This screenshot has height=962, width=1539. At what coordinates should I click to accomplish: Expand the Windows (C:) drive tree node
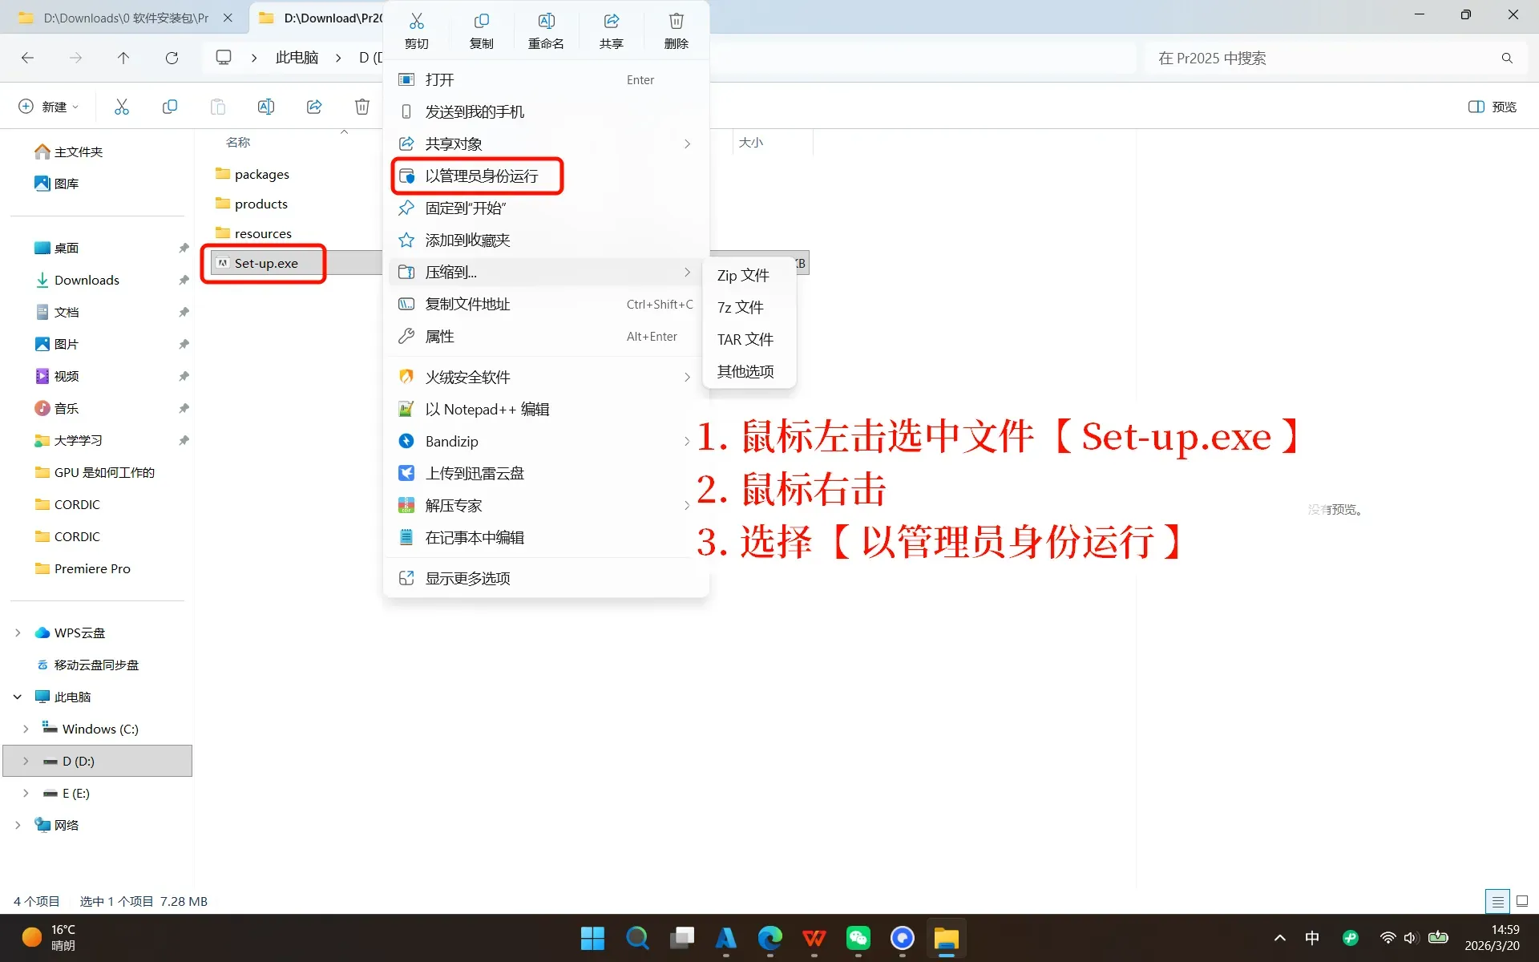click(26, 729)
